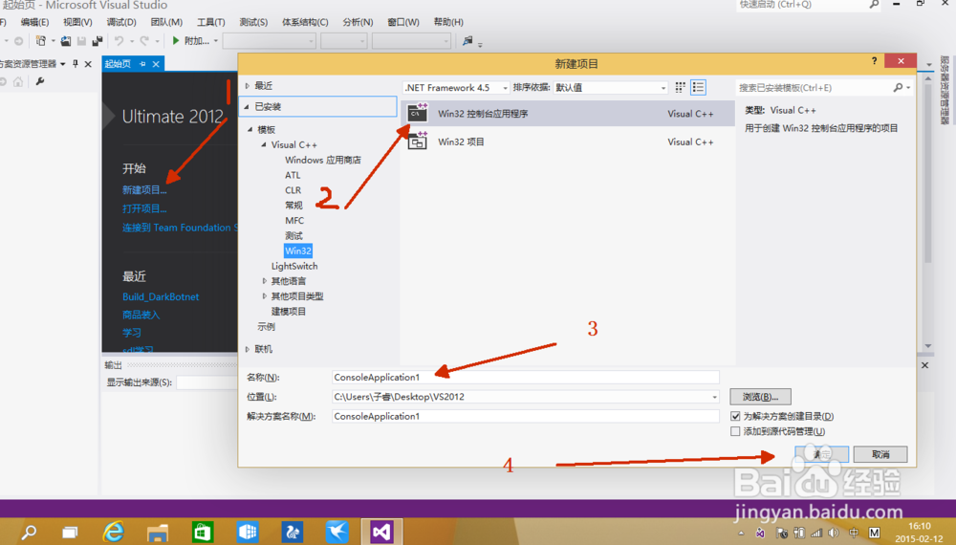Close the Solution Explorer panel

pos(88,63)
